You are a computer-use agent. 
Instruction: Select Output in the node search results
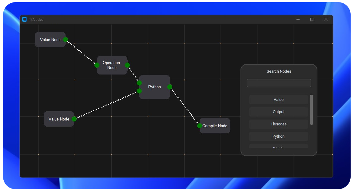coord(278,112)
